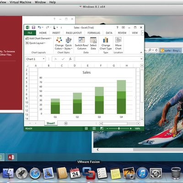Image resolution: width=183 pixels, height=183 pixels.
Task: Open the FILE tab
Action: pos(30,33)
